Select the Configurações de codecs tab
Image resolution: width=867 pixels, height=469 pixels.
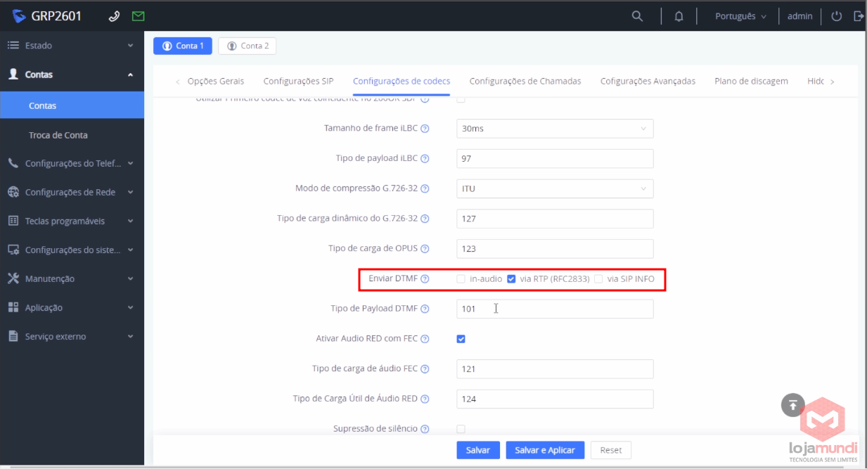tap(402, 81)
